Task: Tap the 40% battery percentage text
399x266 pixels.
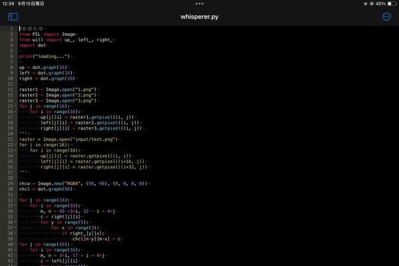Action: [x=380, y=4]
